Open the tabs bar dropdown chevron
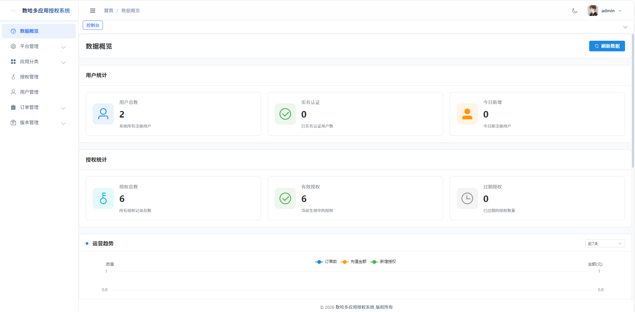 [x=625, y=27]
